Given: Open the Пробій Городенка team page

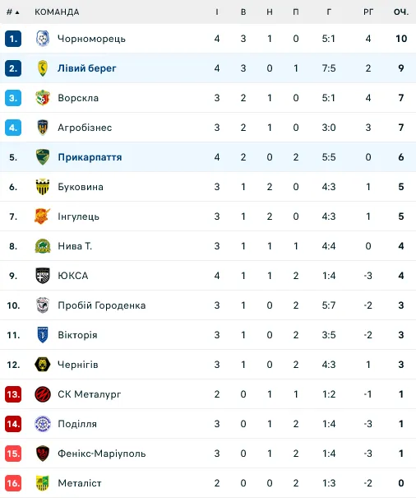Looking at the screenshot, I should pos(102,305).
